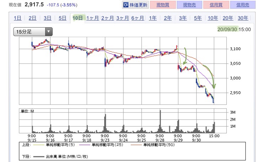Viewport: 257px width, 162px height.
Task: Click the 3M volume axis label
Action: point(233,112)
